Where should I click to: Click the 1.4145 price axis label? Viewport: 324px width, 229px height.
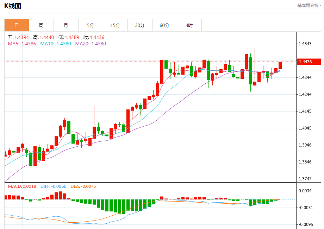(x=305, y=112)
